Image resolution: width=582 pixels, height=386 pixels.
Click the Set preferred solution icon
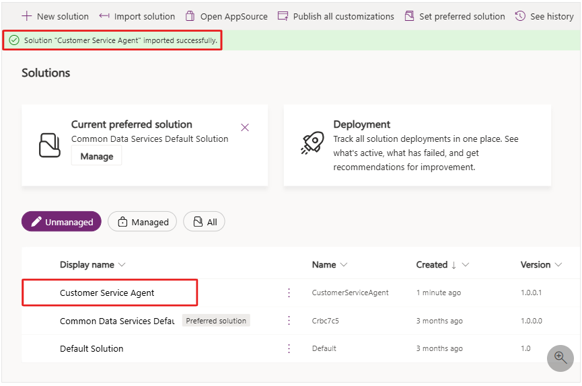tap(409, 16)
